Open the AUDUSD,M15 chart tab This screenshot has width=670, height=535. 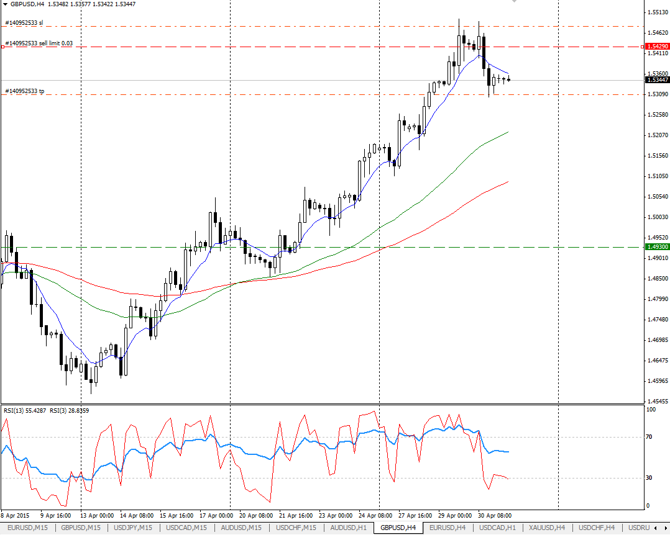click(x=241, y=528)
